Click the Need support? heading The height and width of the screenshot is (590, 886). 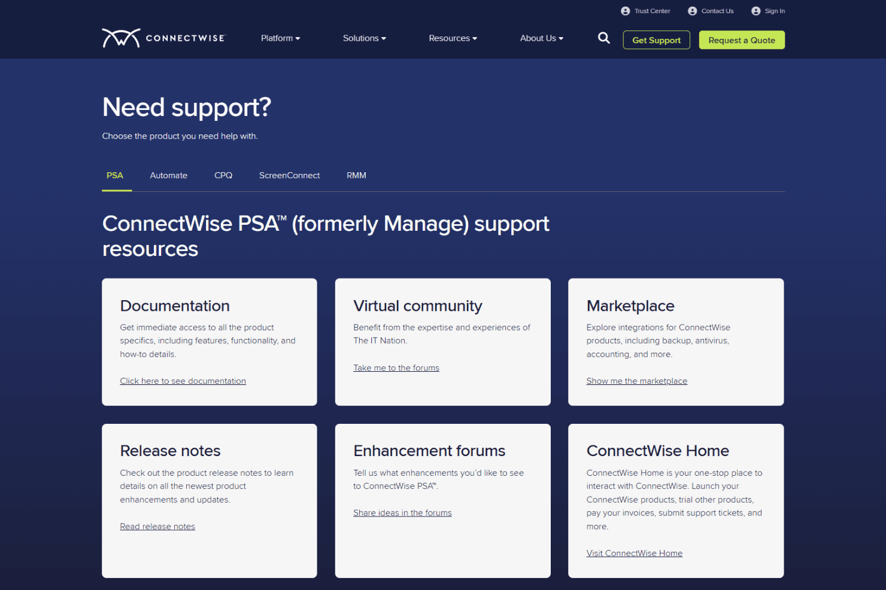point(187,108)
